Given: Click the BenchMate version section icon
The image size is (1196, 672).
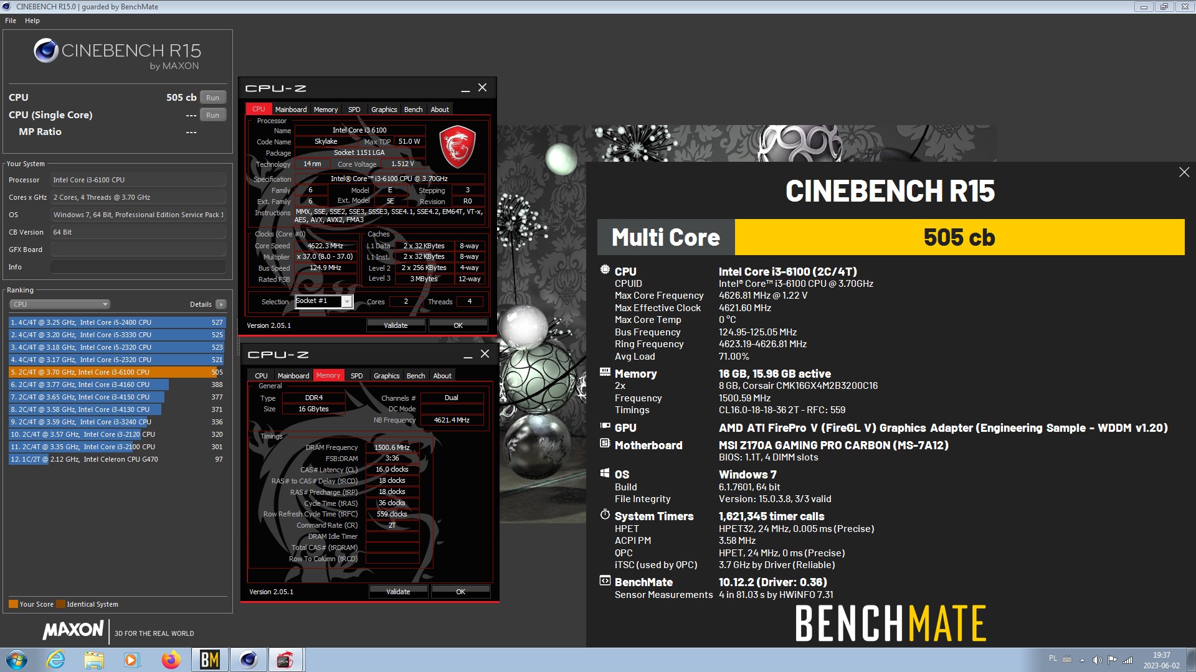Looking at the screenshot, I should (x=605, y=581).
